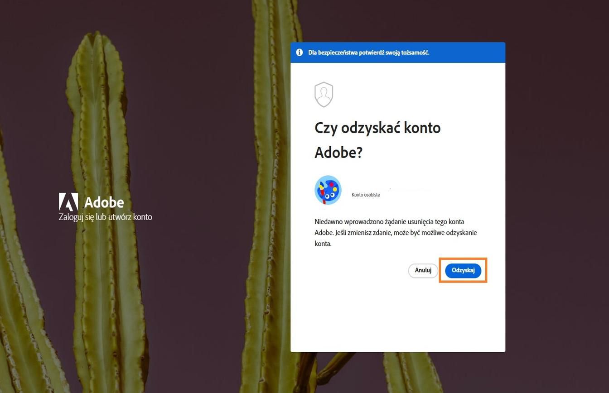
Task: Click the blue security notification banner
Action: (397, 53)
